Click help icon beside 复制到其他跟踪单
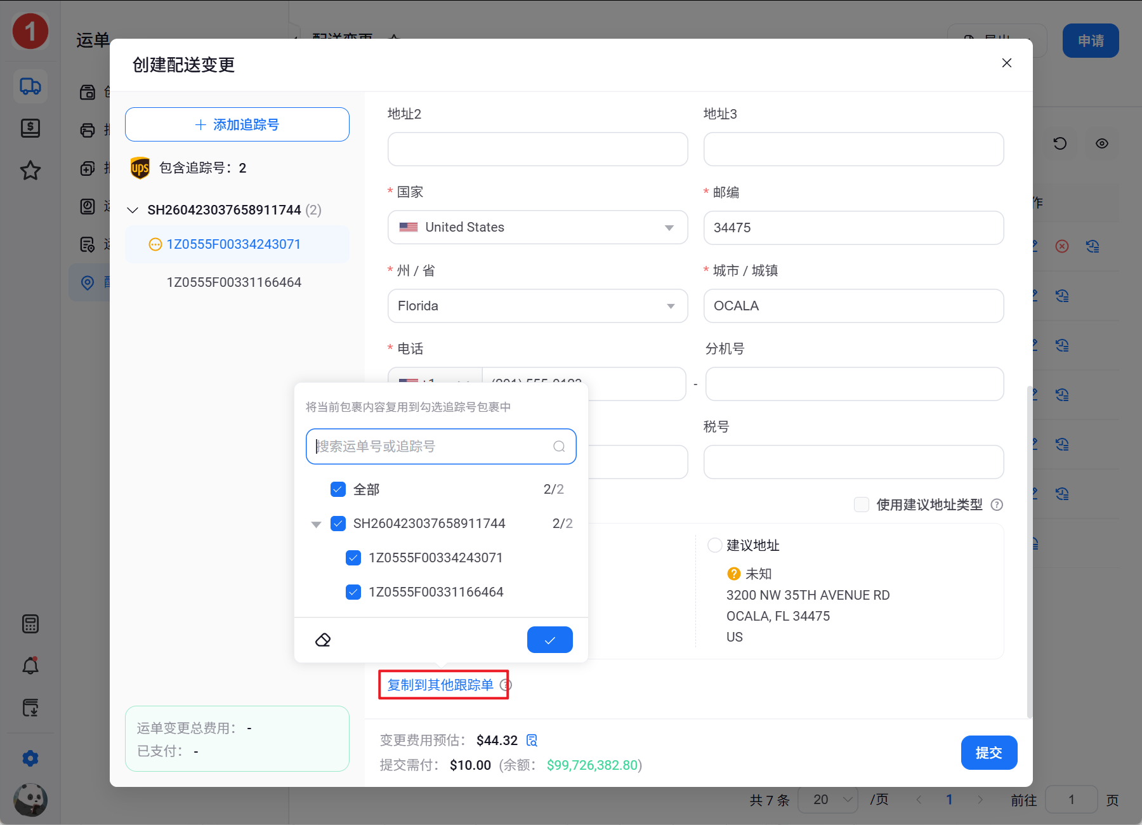The width and height of the screenshot is (1142, 825). point(506,685)
